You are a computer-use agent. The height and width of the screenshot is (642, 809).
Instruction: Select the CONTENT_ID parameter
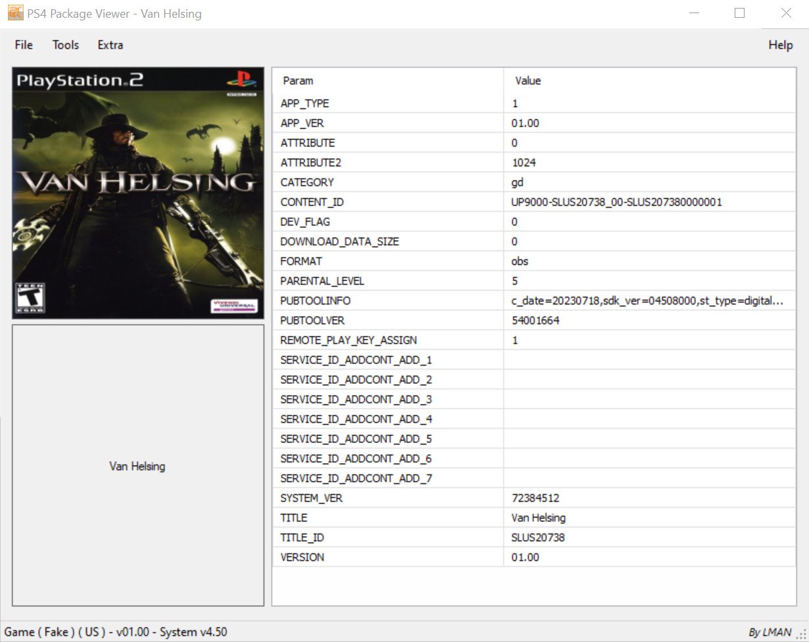pos(388,202)
